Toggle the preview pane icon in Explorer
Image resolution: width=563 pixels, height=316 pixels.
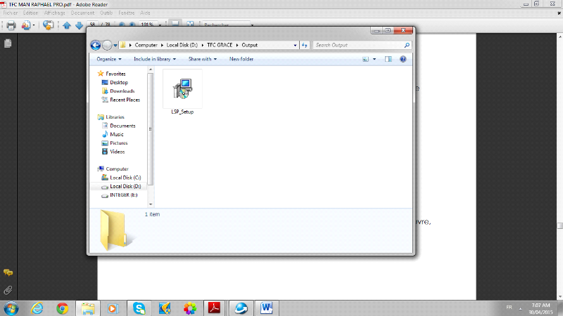coord(388,59)
